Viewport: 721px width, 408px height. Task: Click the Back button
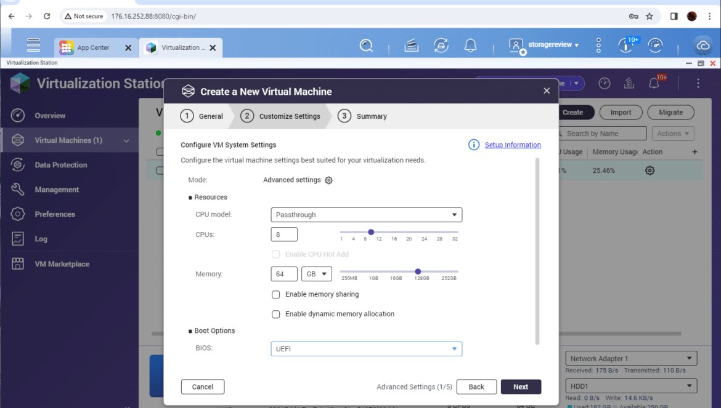click(476, 387)
